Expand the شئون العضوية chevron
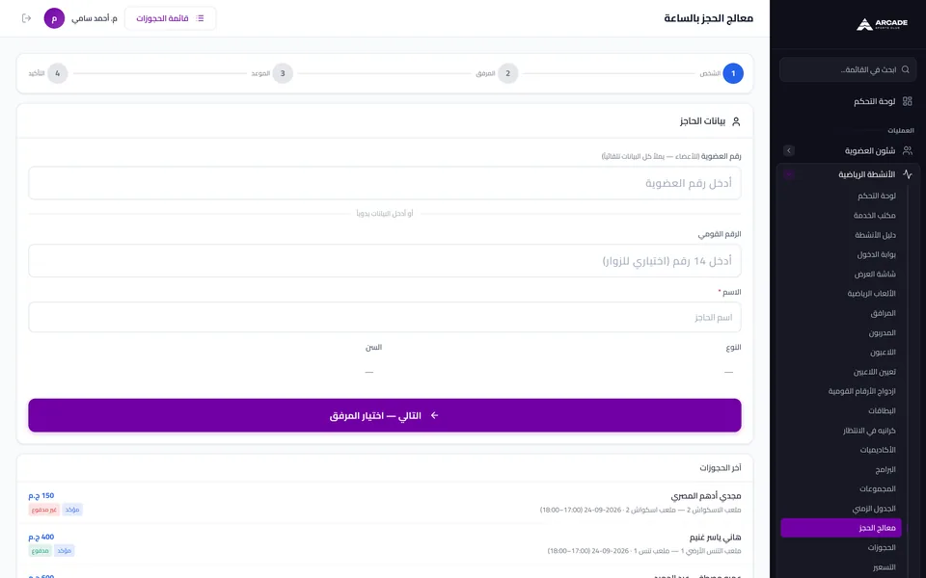The height and width of the screenshot is (578, 926). 789,151
